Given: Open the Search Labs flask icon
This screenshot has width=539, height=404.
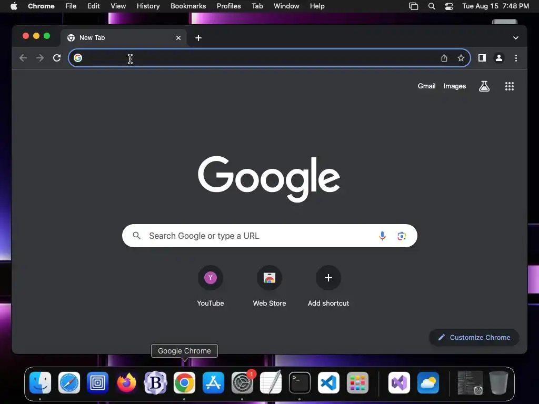Looking at the screenshot, I should pyautogui.click(x=484, y=86).
